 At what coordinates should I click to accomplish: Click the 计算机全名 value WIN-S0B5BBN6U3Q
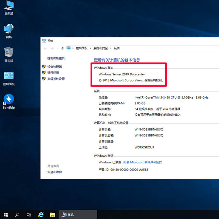tap(149, 135)
